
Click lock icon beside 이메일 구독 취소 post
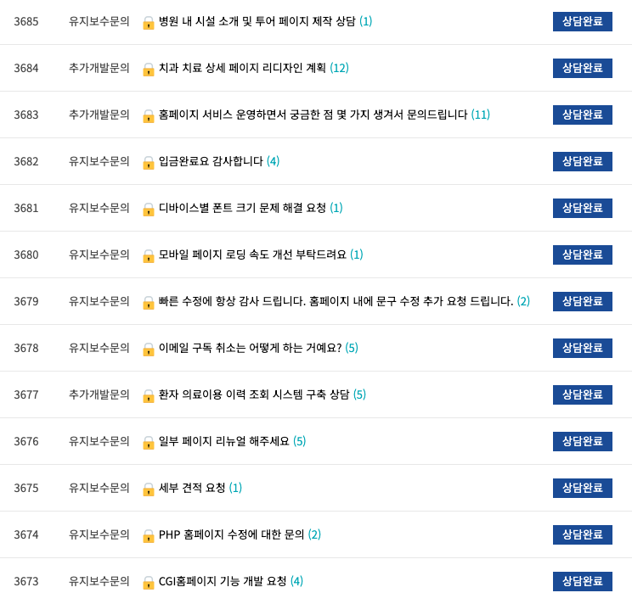click(x=149, y=349)
